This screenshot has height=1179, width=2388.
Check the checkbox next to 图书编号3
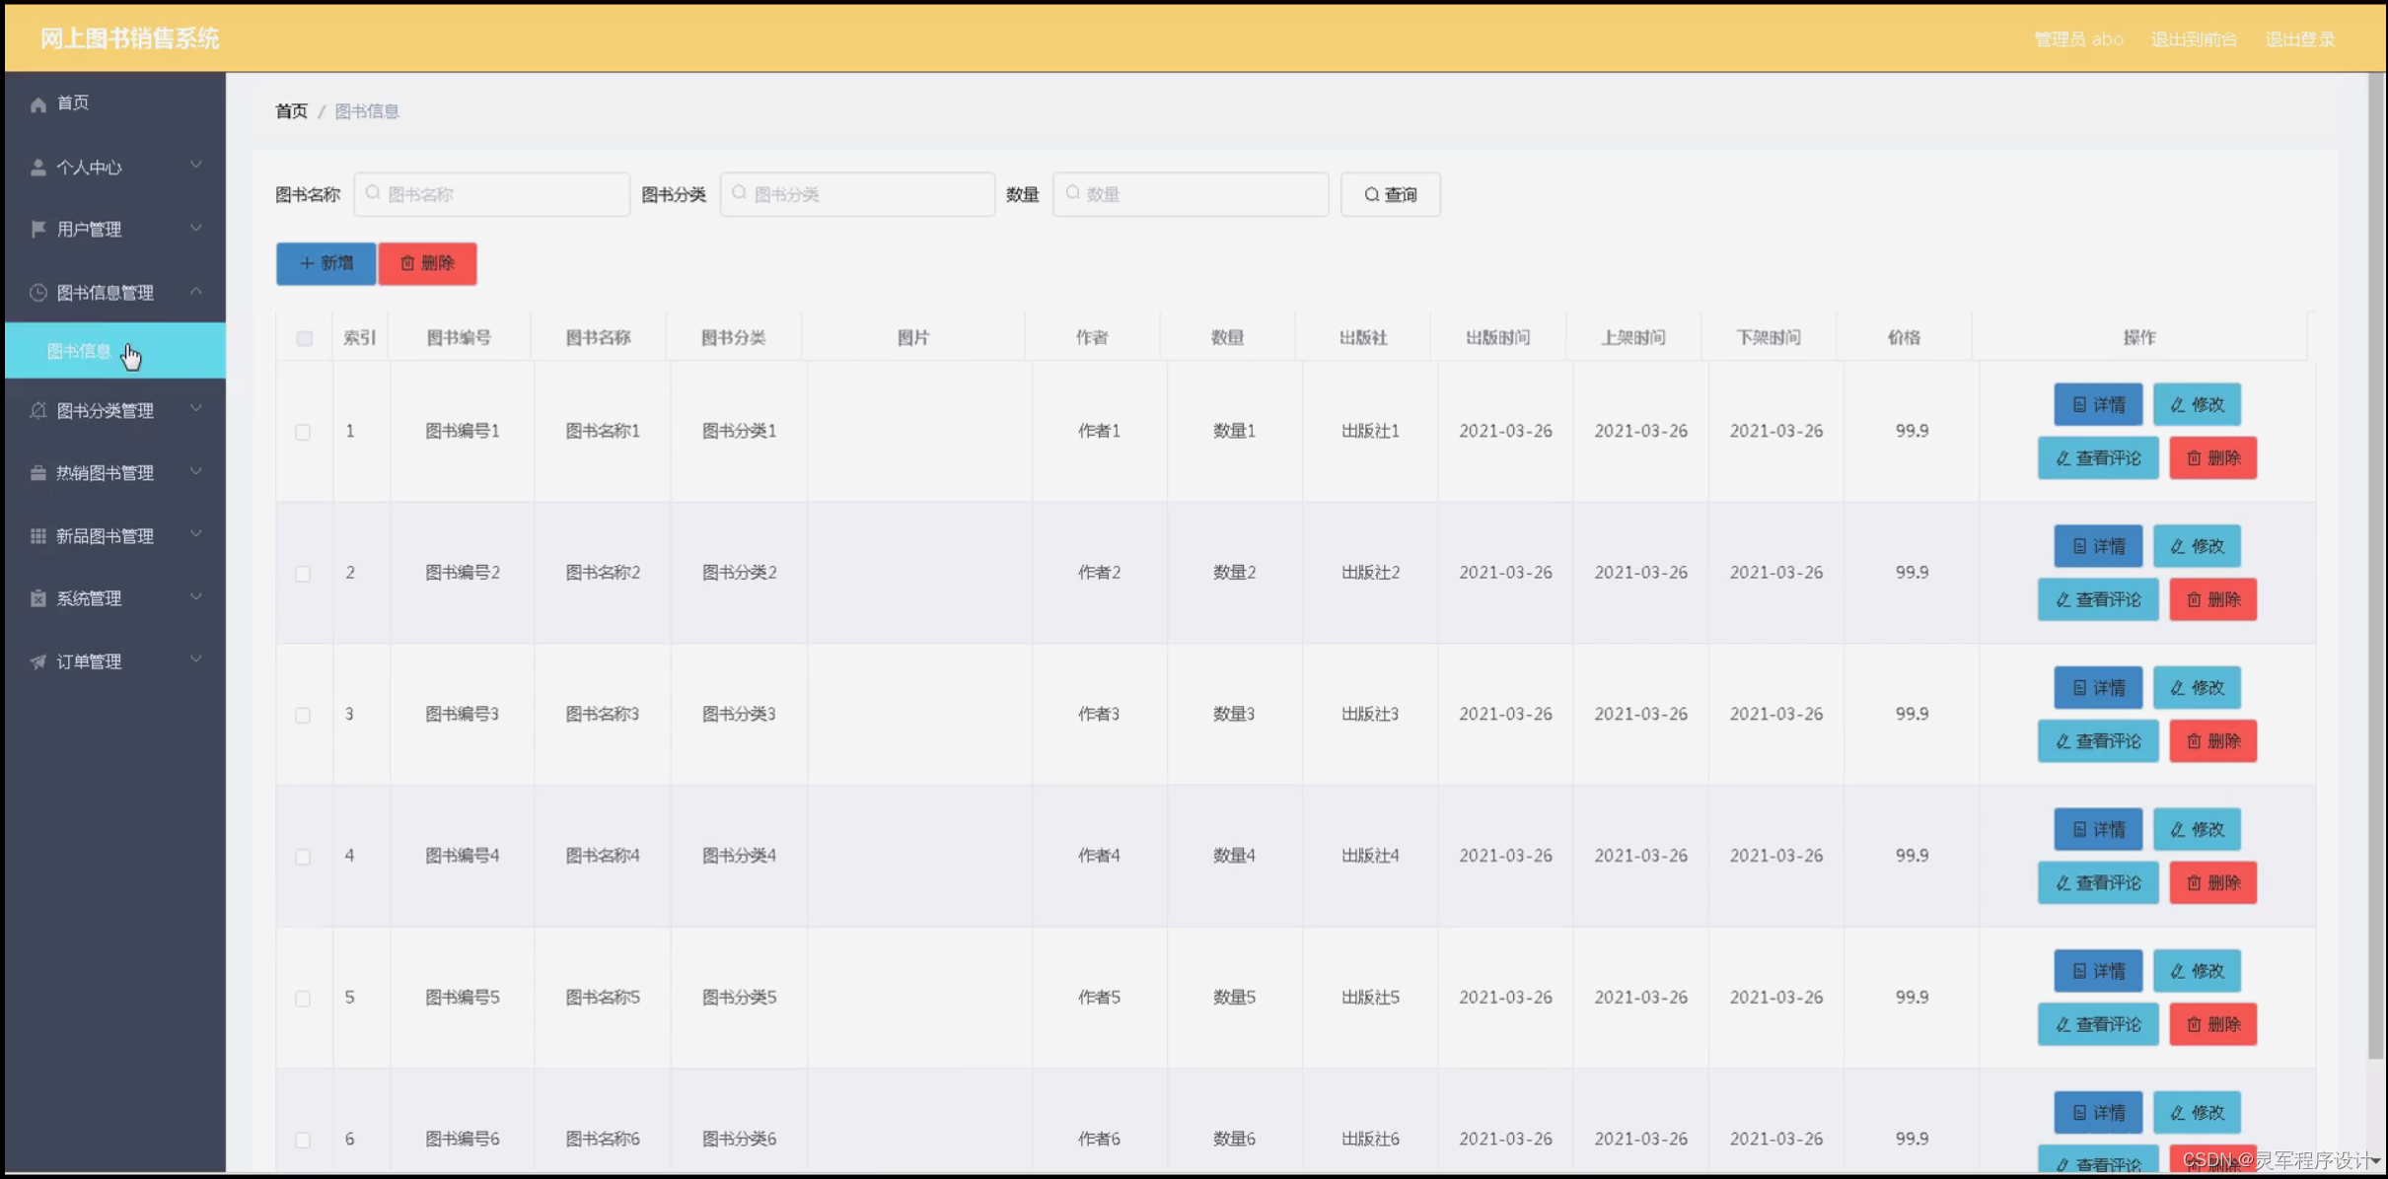tap(304, 715)
